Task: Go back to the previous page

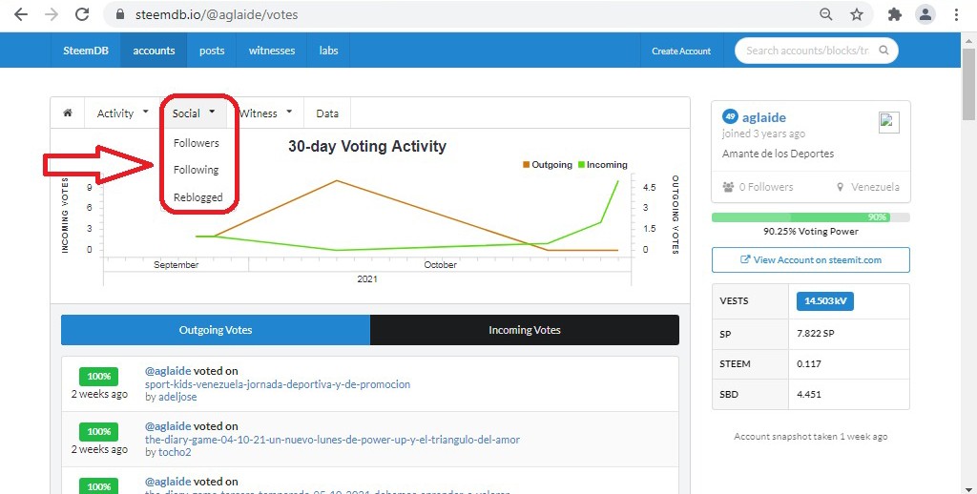Action: [x=21, y=14]
